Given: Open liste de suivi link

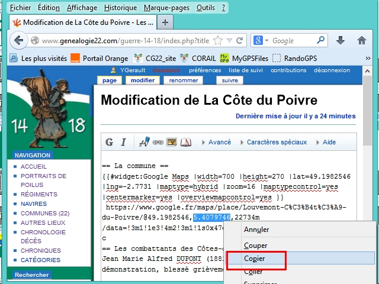Looking at the screenshot, I should [246, 70].
